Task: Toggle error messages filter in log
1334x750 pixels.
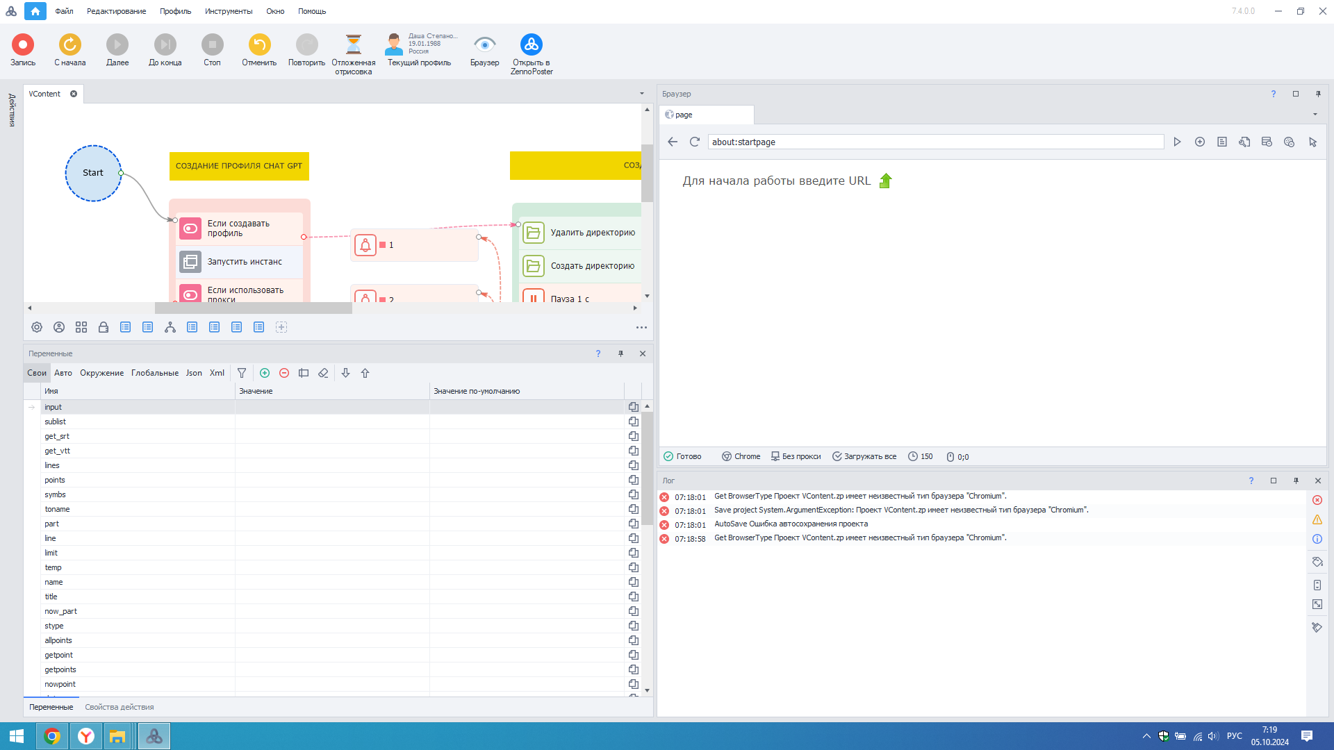Action: click(1317, 501)
